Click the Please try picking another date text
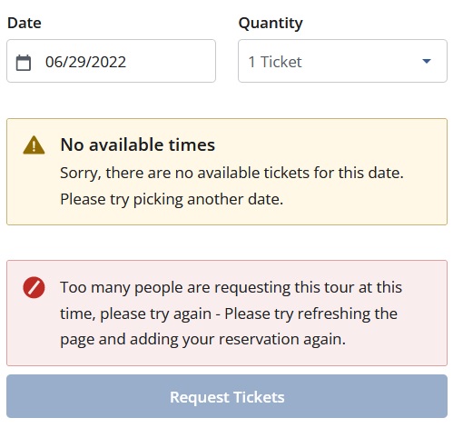This screenshot has width=463, height=428. coord(172,200)
